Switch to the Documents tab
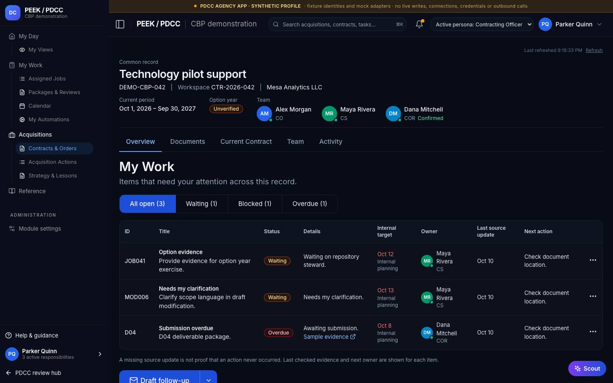 point(188,142)
